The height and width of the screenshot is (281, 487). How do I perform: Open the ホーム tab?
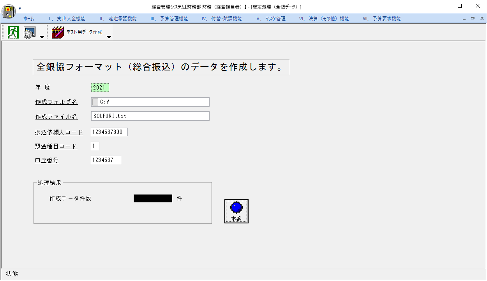28,19
